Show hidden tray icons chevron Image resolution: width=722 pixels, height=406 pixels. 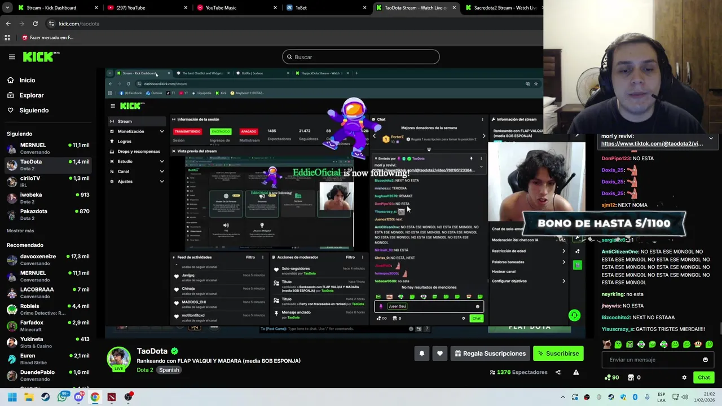tap(562, 397)
